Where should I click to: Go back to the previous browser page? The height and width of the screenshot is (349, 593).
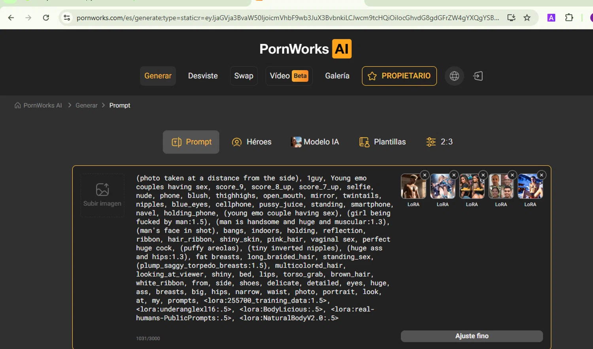coord(11,18)
